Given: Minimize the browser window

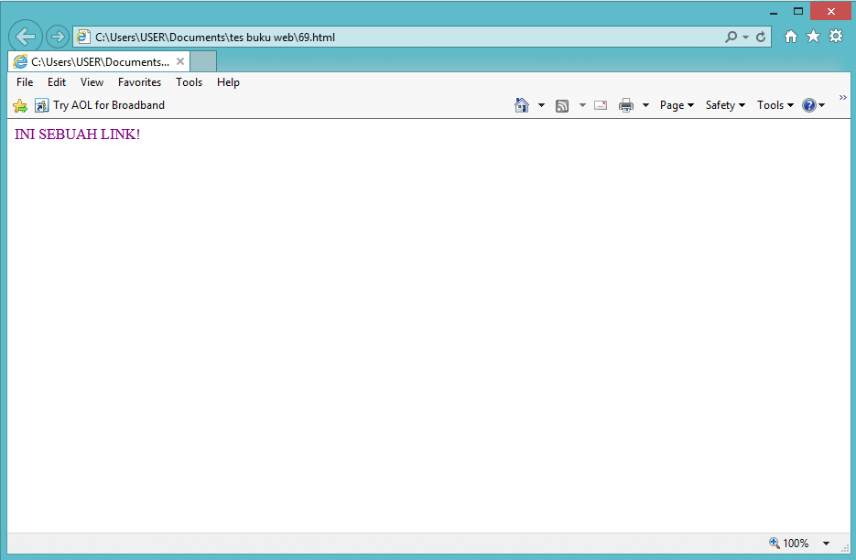Looking at the screenshot, I should pyautogui.click(x=774, y=12).
